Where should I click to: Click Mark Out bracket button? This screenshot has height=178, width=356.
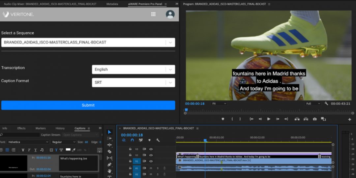click(x=240, y=119)
